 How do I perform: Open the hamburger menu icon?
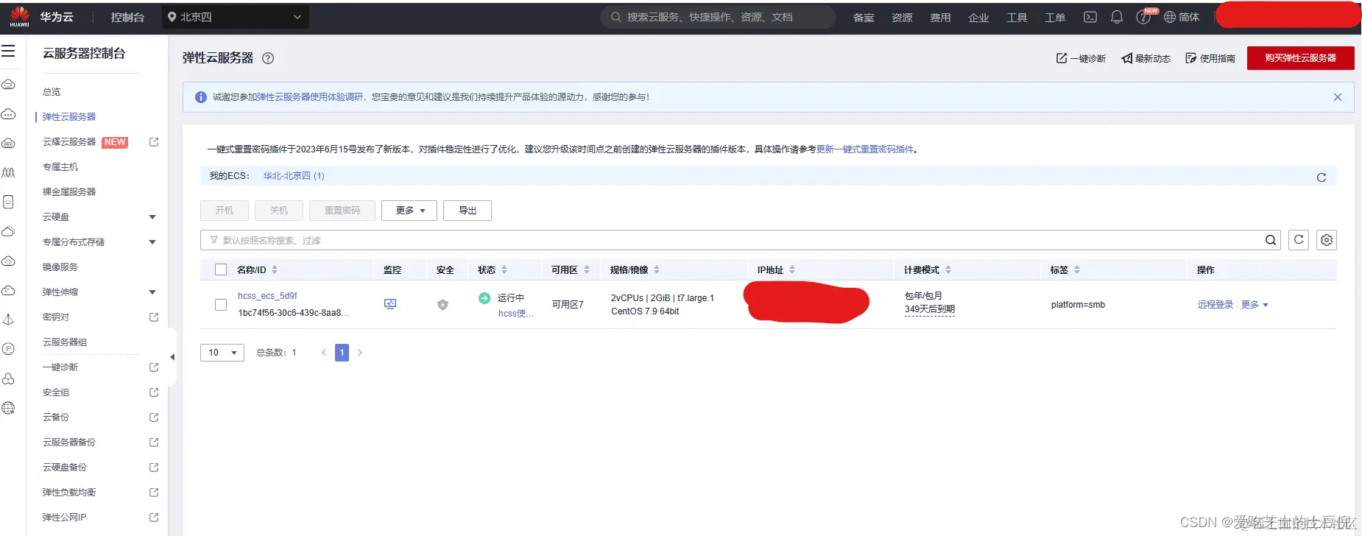[8, 51]
